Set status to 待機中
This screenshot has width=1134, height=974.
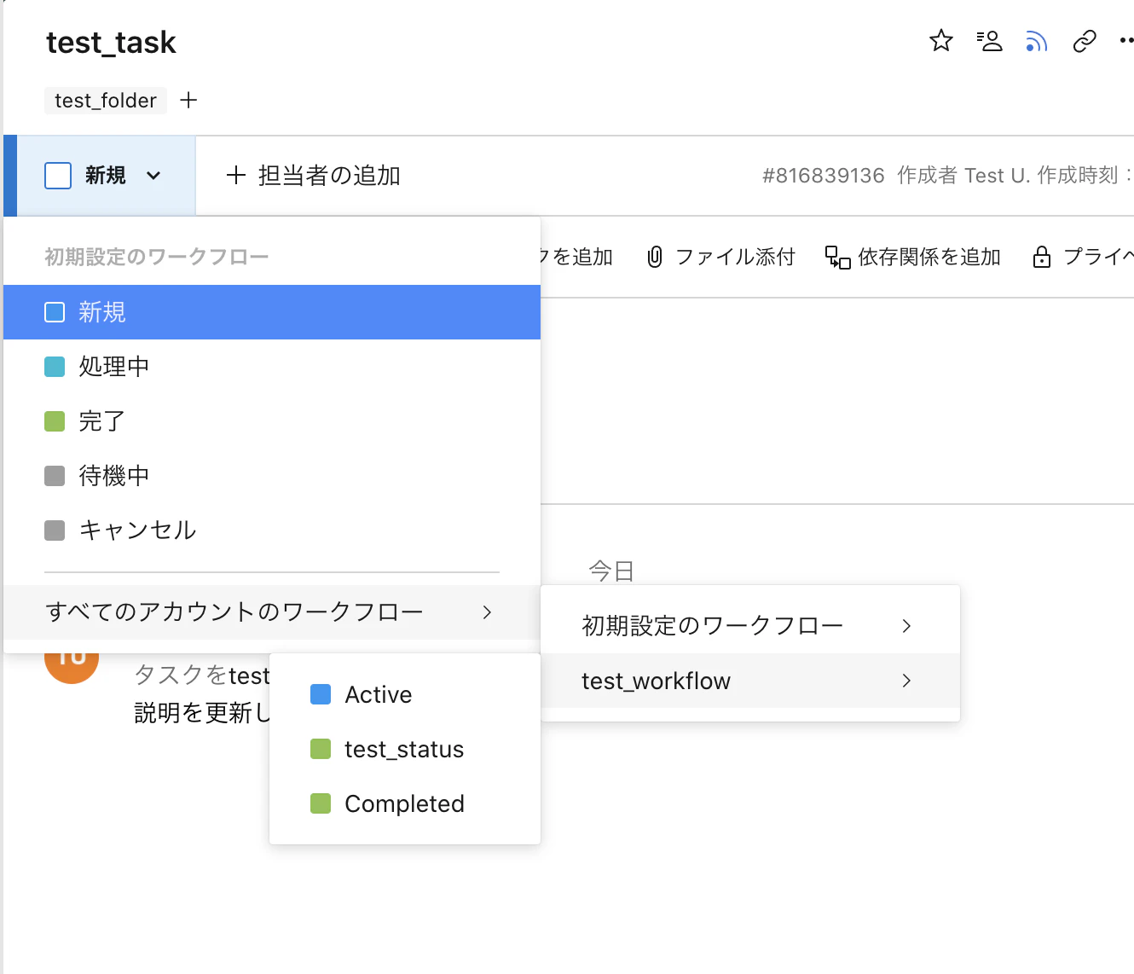tap(272, 476)
